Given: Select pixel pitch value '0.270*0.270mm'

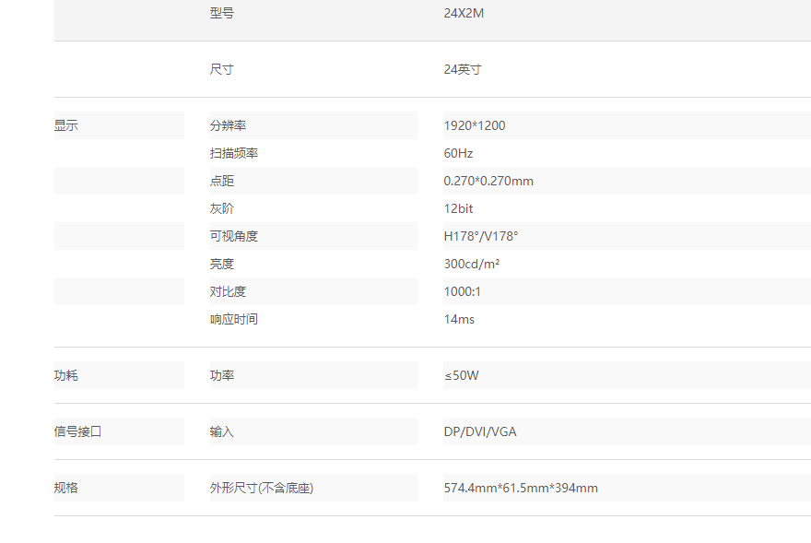Looking at the screenshot, I should click(488, 181).
